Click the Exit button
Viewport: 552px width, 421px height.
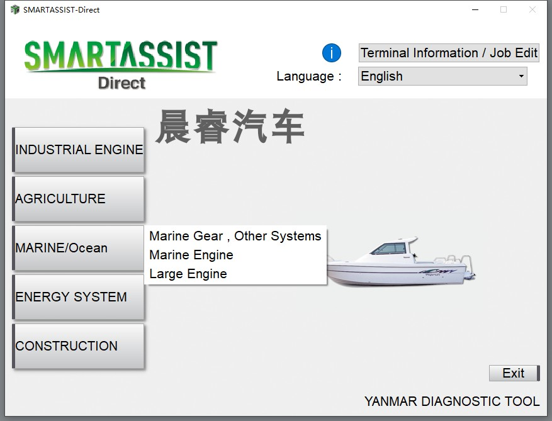click(x=514, y=373)
